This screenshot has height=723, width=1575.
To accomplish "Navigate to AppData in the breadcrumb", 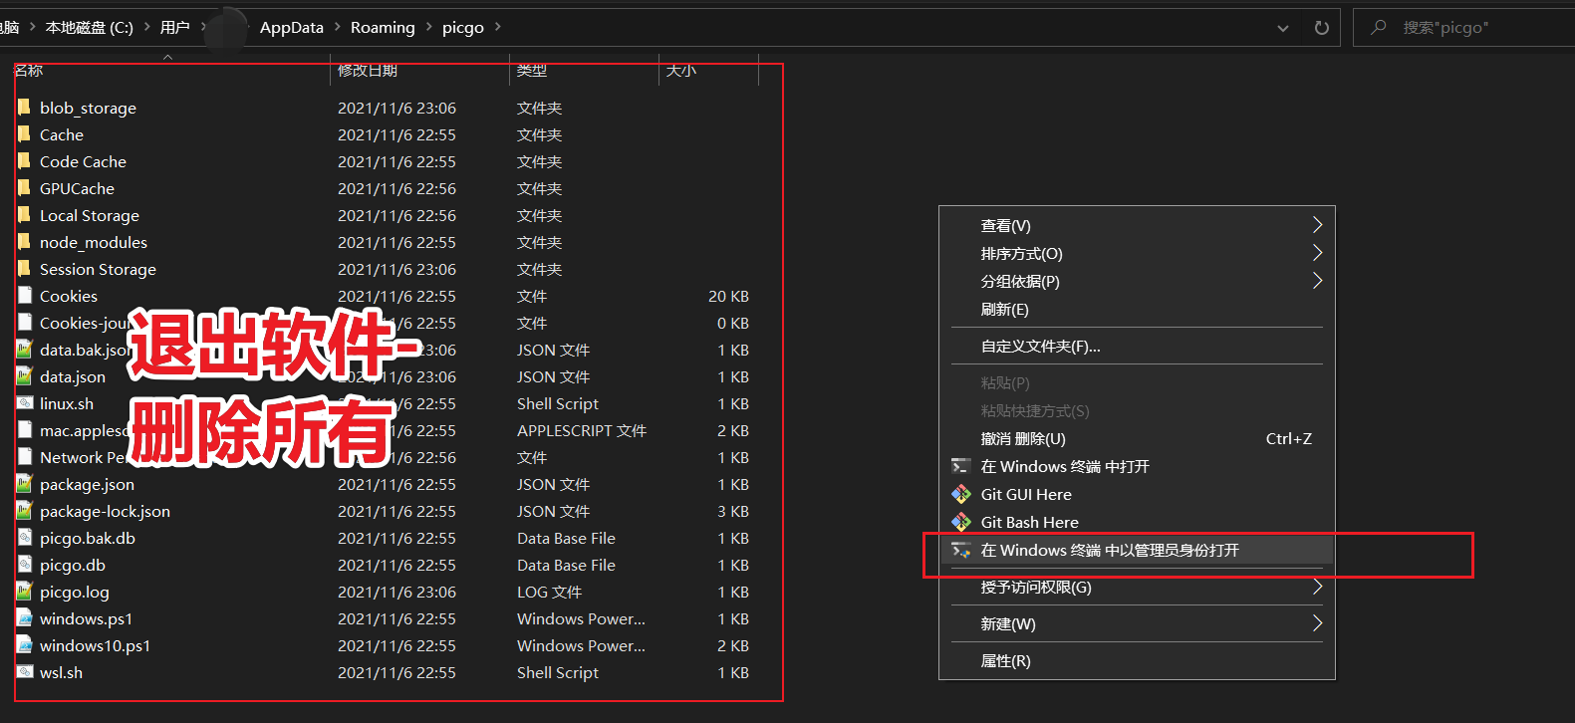I will [x=292, y=27].
